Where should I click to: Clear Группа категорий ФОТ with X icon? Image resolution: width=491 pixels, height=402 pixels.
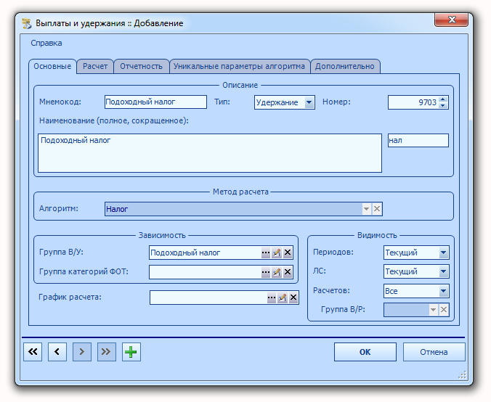288,272
